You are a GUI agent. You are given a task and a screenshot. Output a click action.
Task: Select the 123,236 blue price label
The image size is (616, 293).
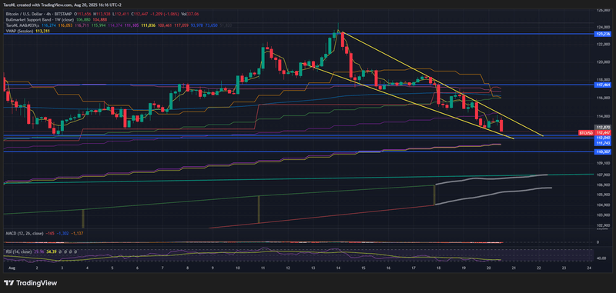tap(603, 34)
